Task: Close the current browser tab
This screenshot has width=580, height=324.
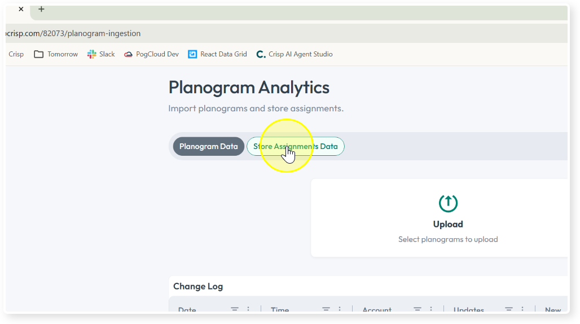Action: tap(21, 9)
